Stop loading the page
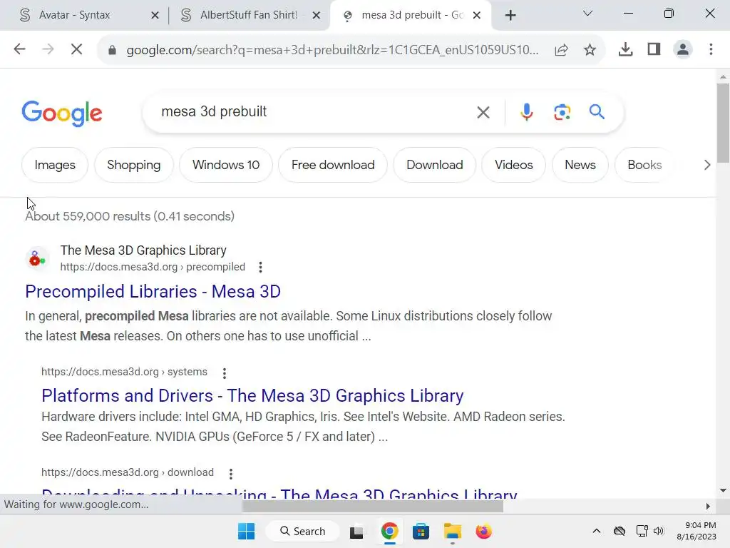 pyautogui.click(x=77, y=49)
